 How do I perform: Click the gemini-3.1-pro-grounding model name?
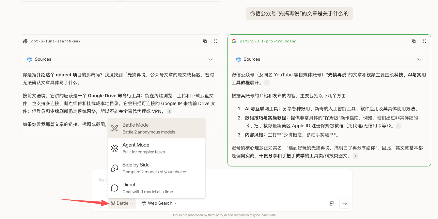268,41
